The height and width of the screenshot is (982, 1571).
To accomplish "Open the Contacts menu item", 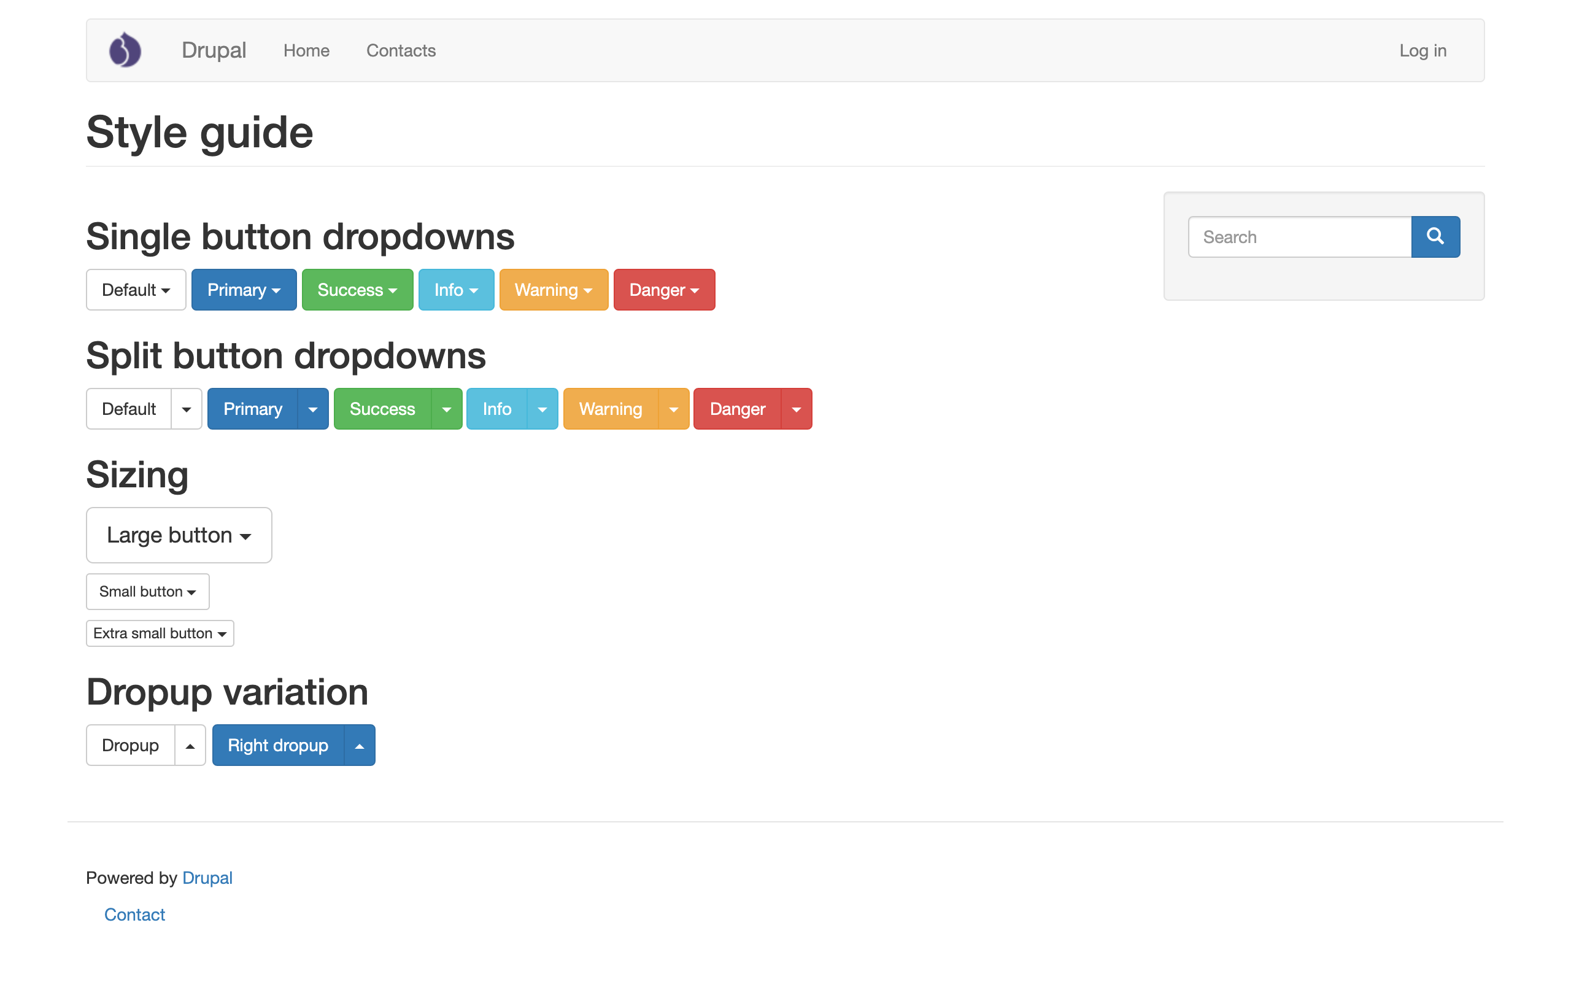I will [x=400, y=50].
